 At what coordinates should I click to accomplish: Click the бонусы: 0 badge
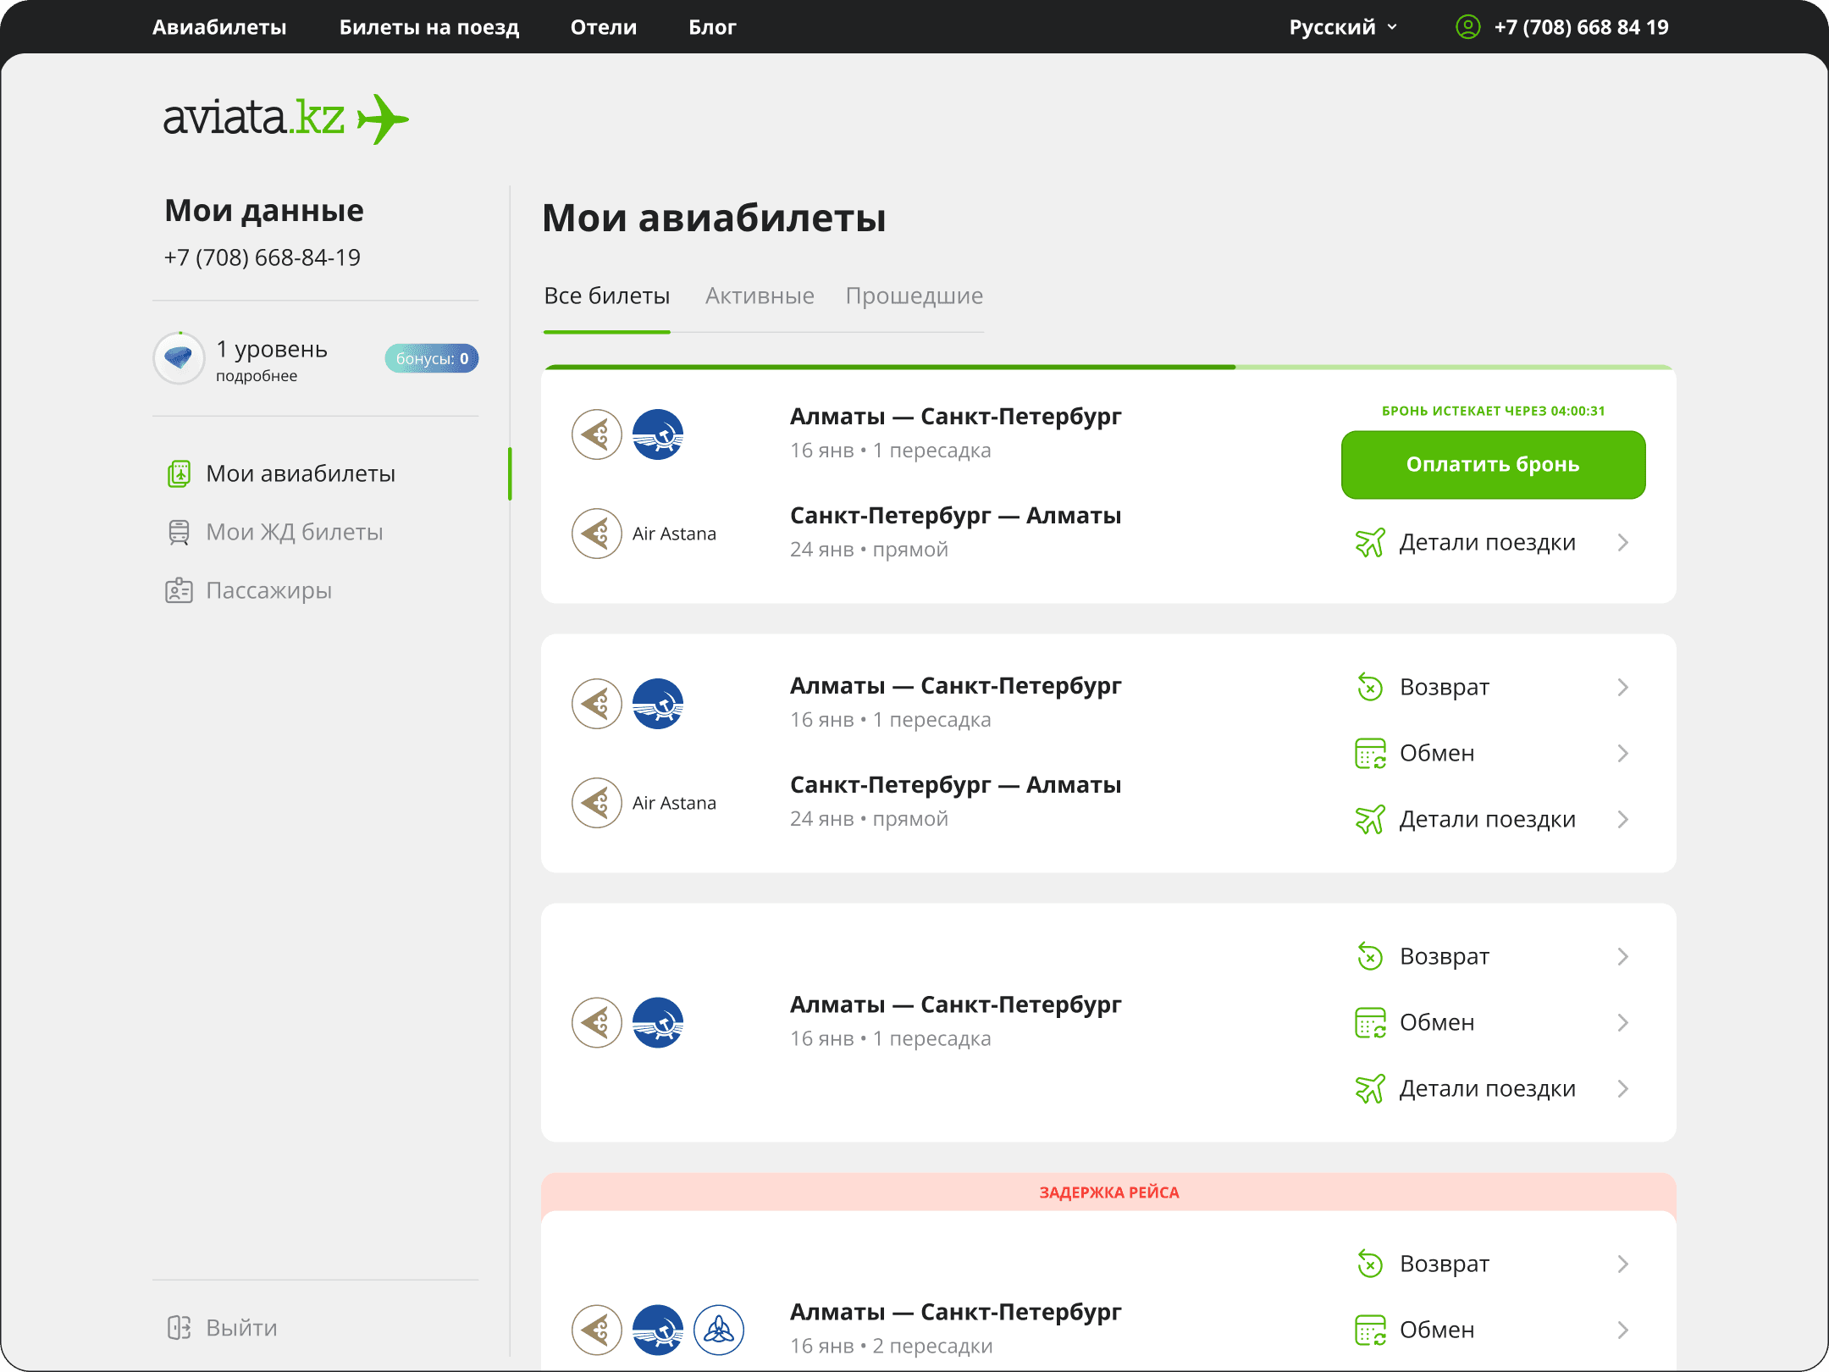432,358
